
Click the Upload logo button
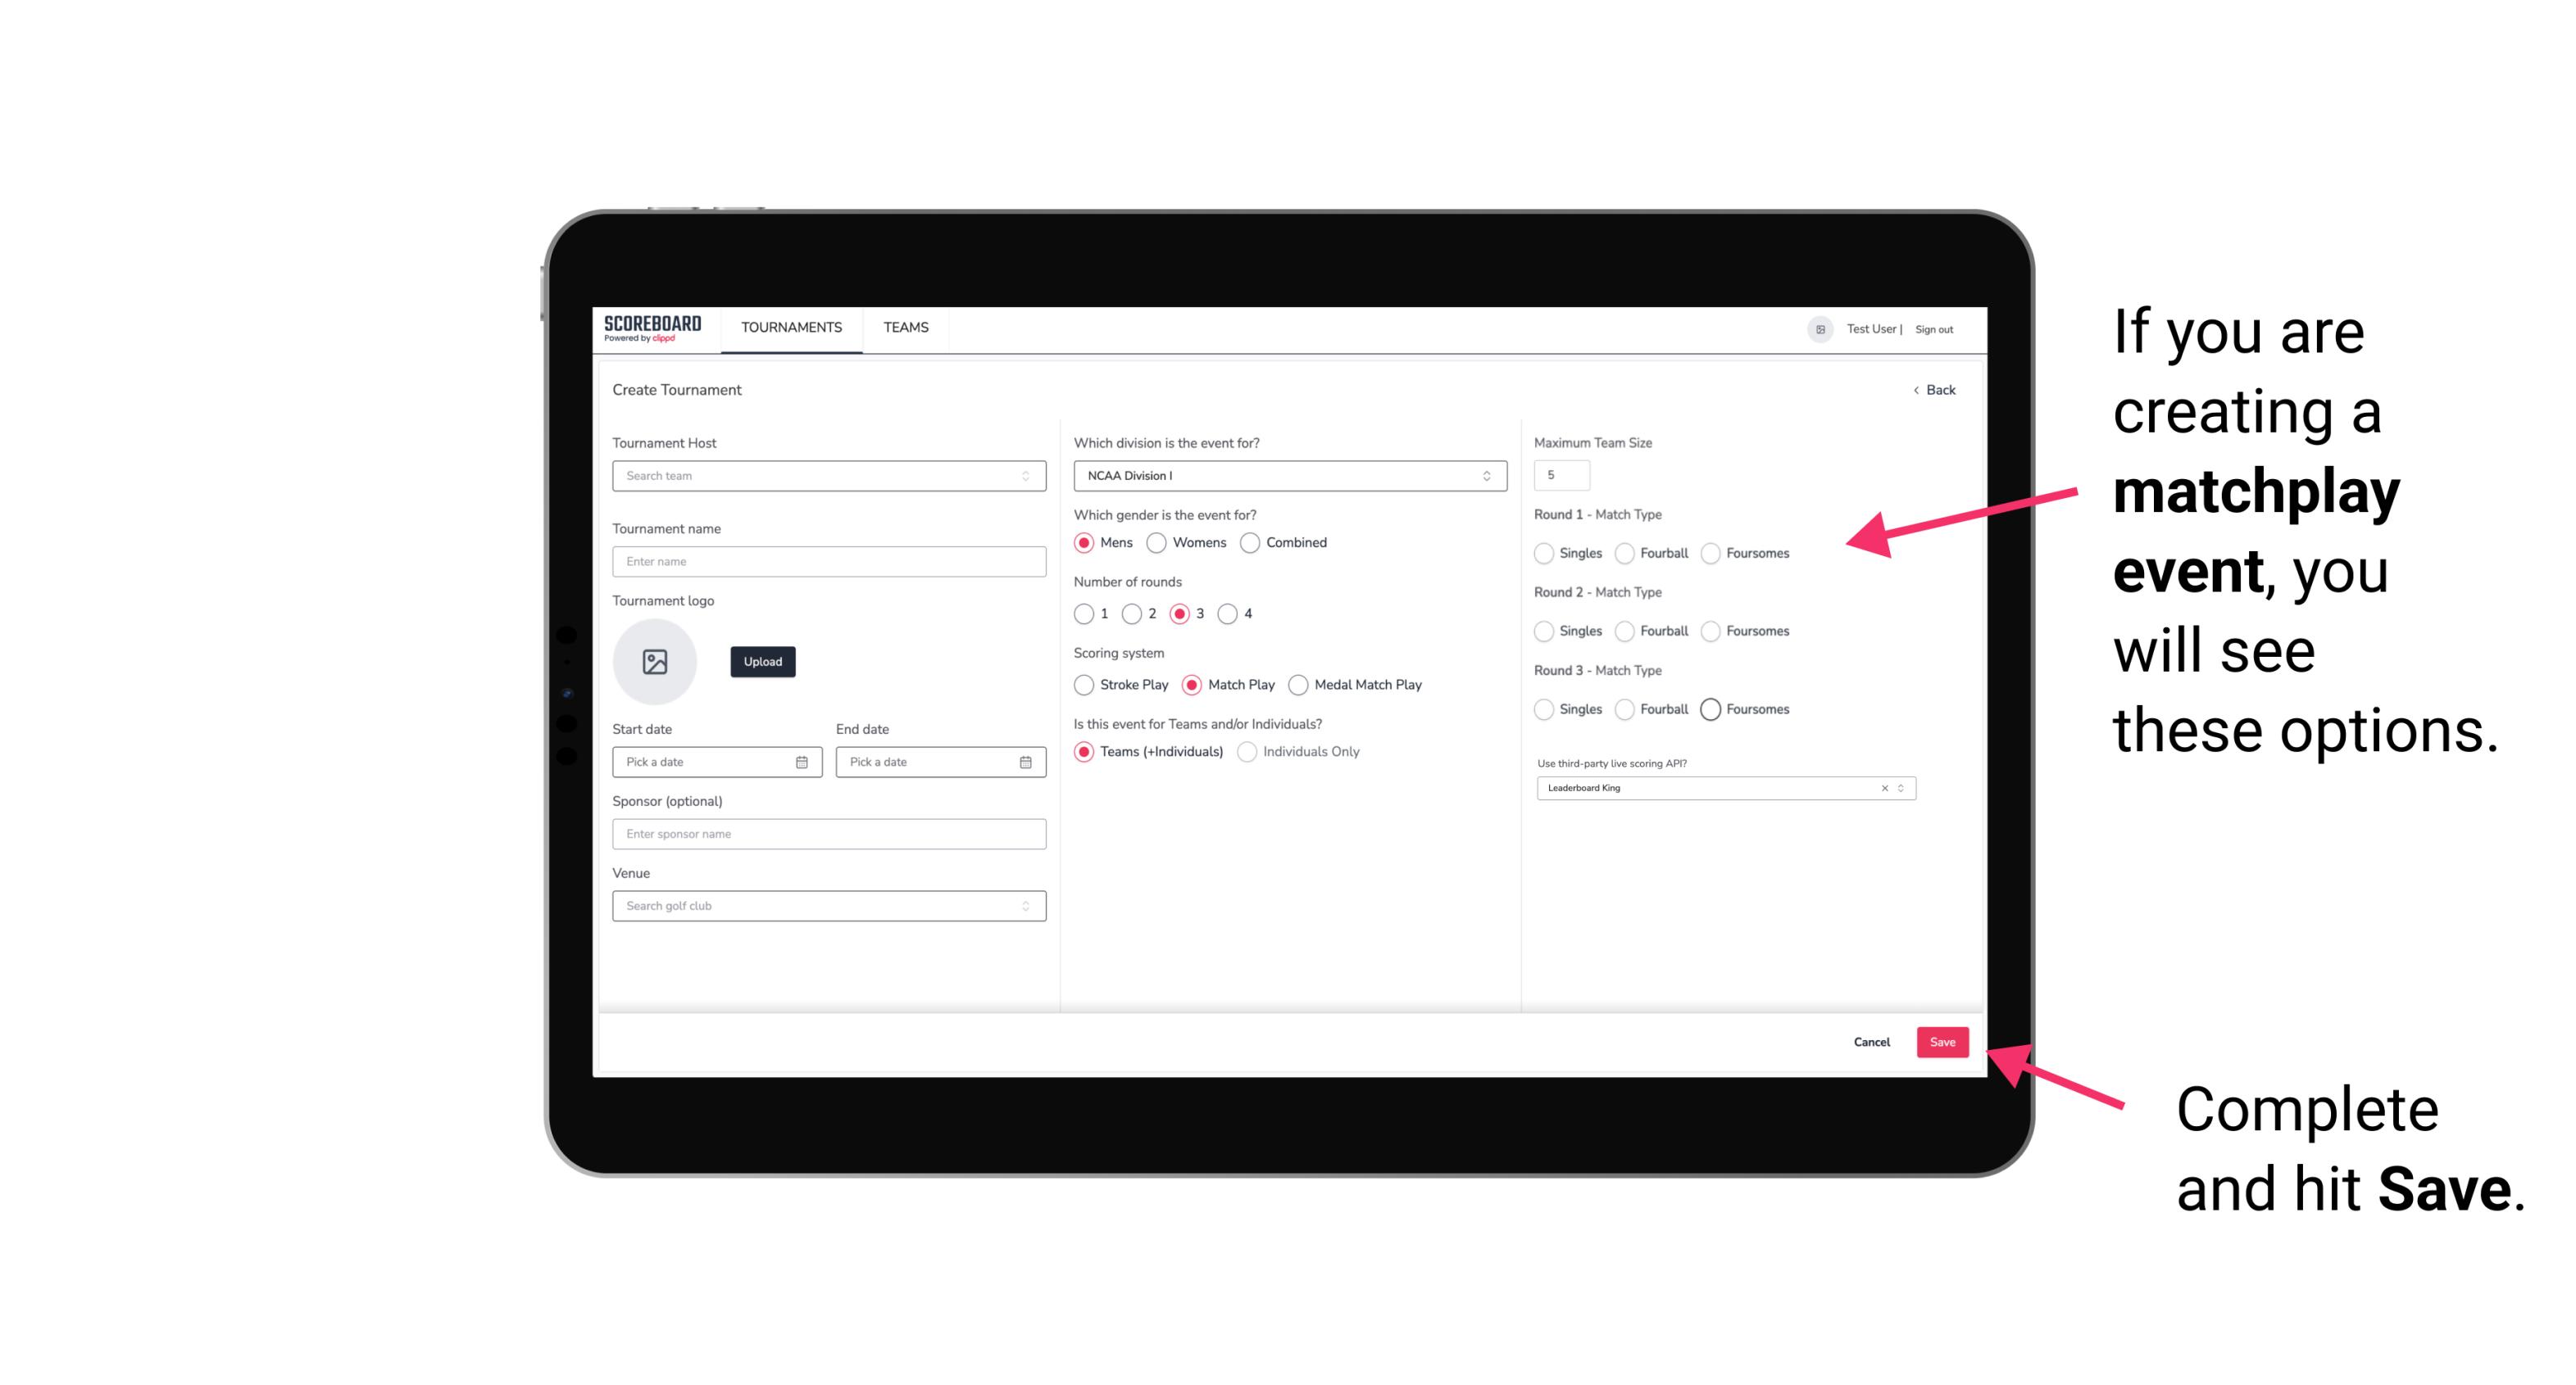click(x=762, y=662)
